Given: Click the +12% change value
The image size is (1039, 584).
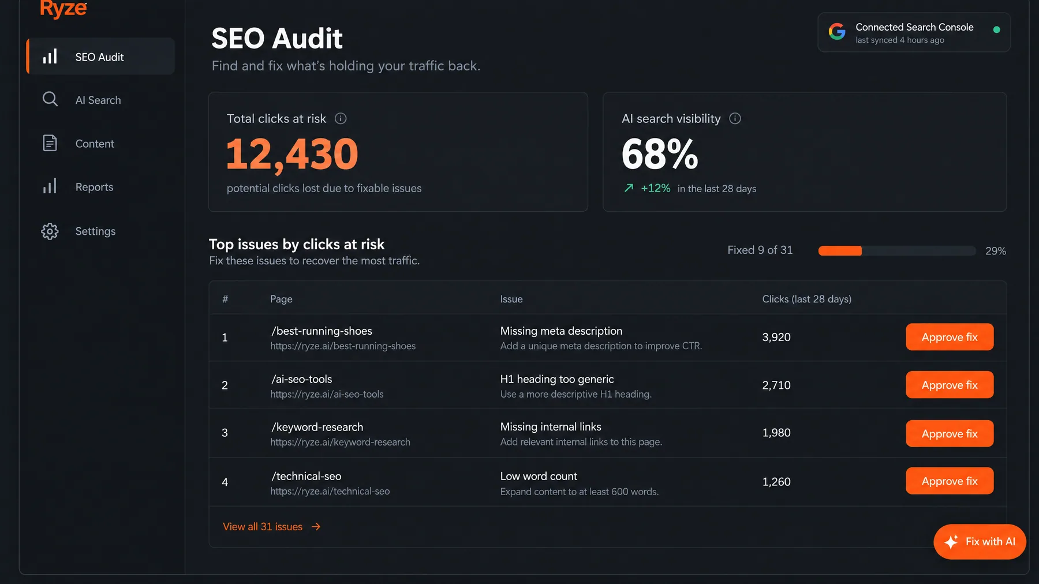Looking at the screenshot, I should [656, 188].
